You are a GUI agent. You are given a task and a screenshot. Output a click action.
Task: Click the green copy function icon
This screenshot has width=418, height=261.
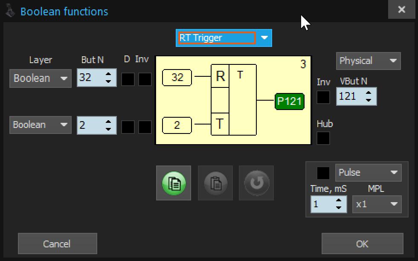(174, 183)
